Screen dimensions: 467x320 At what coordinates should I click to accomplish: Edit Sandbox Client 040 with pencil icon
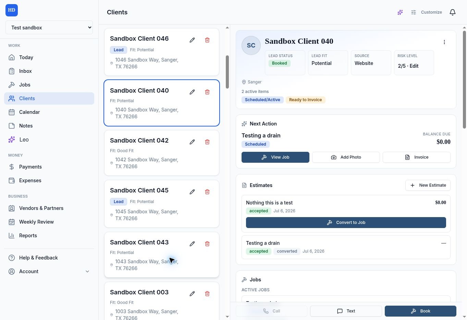coord(192,92)
